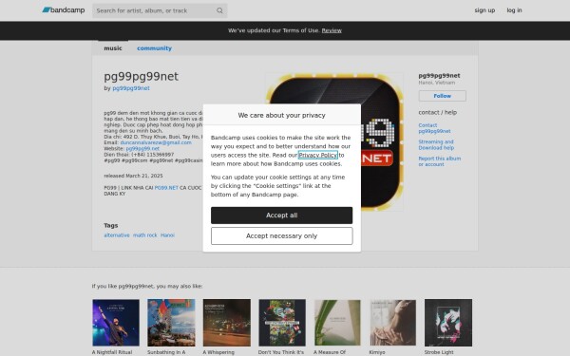The image size is (570, 356).
Task: Open A Measure Of album thumbnail
Action: (337, 323)
